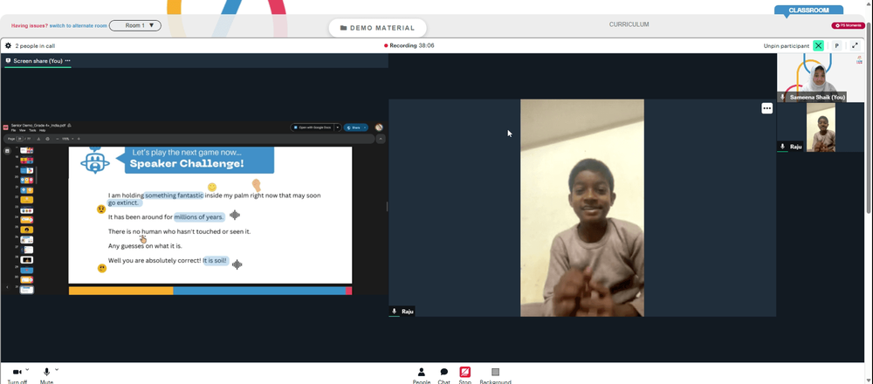This screenshot has width=873, height=384.
Task: Open the Demo Material folder button
Action: tap(377, 28)
